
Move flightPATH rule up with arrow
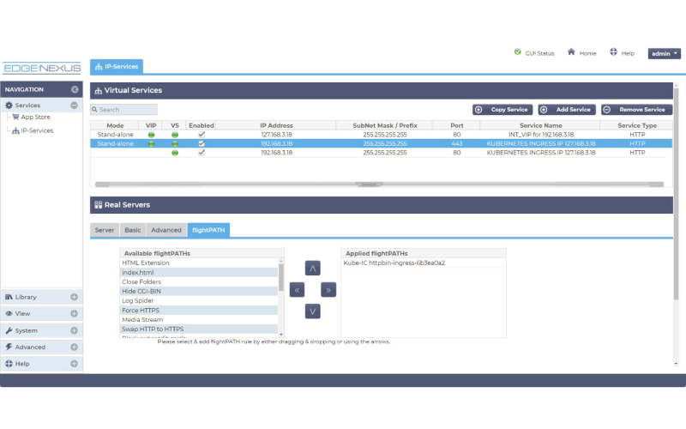(312, 268)
